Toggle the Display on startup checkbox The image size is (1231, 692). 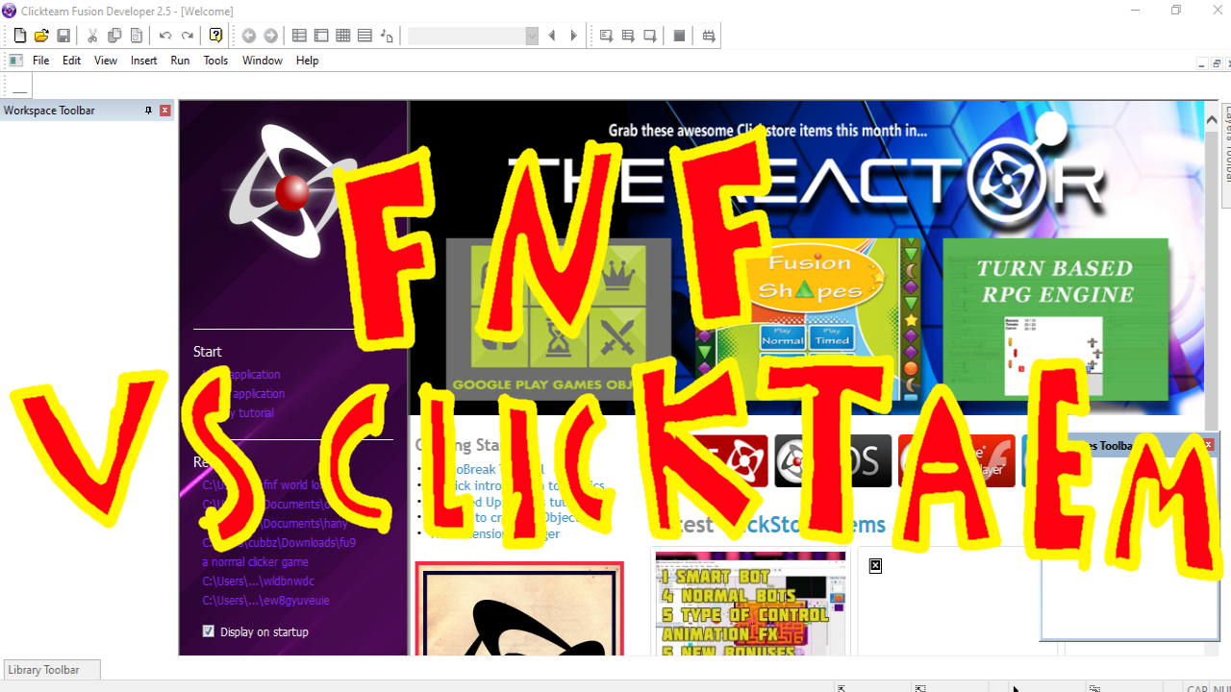(x=209, y=631)
